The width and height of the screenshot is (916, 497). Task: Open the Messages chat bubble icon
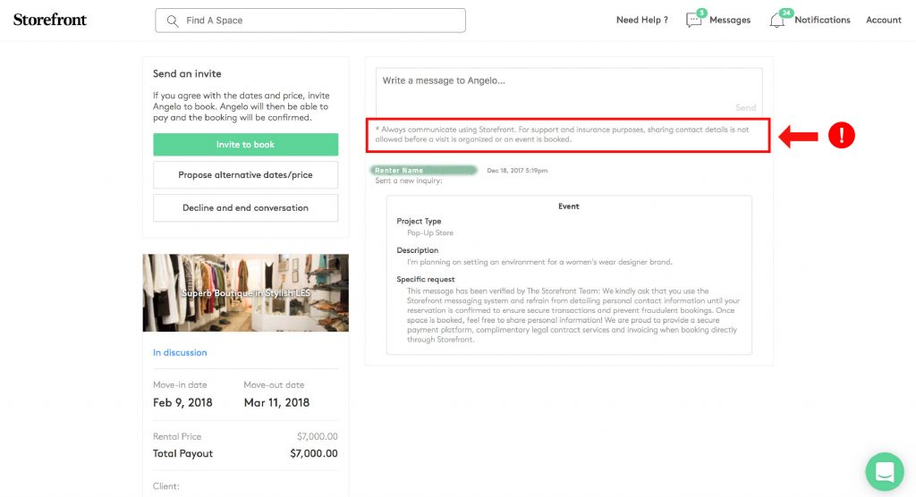tap(694, 20)
